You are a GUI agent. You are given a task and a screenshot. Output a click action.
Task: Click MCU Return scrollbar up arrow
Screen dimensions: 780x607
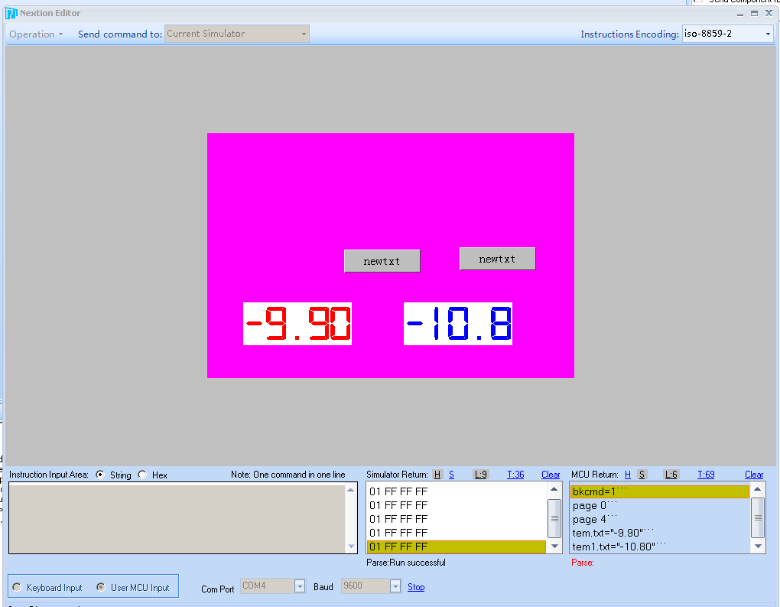(x=758, y=489)
